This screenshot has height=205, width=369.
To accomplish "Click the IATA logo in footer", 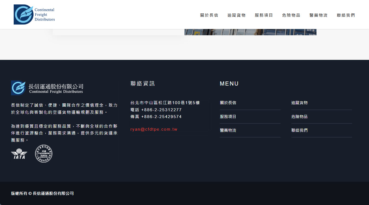I will click(x=19, y=154).
